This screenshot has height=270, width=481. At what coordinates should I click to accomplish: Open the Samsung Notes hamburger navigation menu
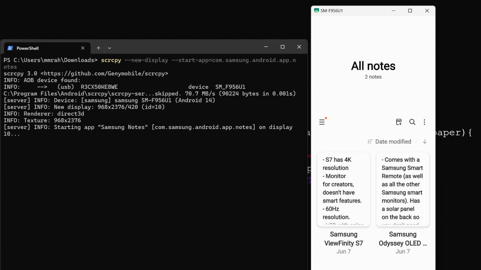pos(322,122)
